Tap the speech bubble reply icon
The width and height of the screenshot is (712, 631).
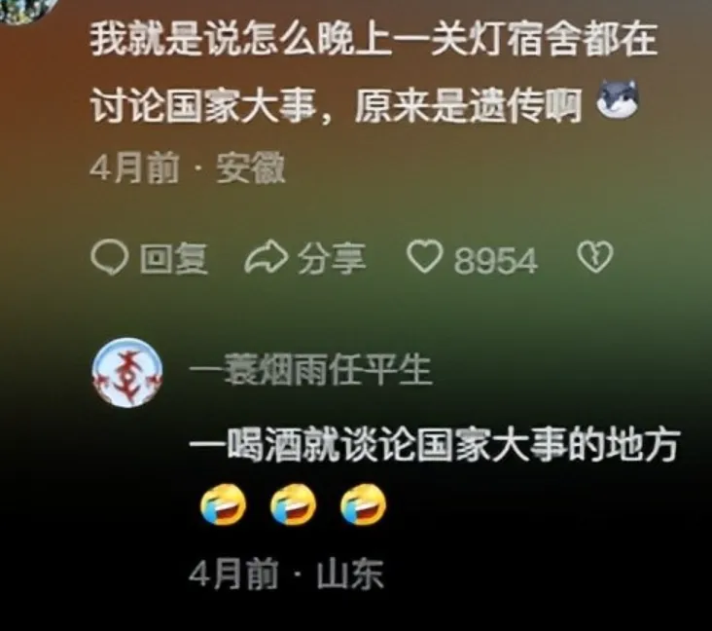coord(108,257)
